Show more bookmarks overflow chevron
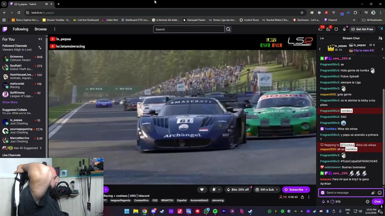This screenshot has width=385, height=216. point(354,20)
